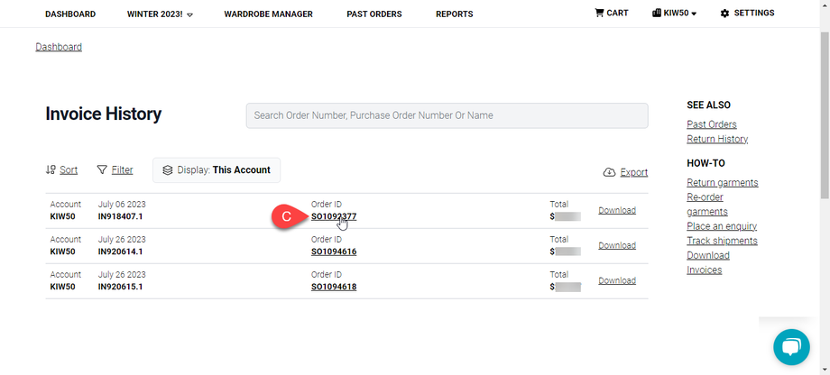Viewport: 830px width, 375px height.
Task: Click the Settings gear icon
Action: pyautogui.click(x=724, y=14)
